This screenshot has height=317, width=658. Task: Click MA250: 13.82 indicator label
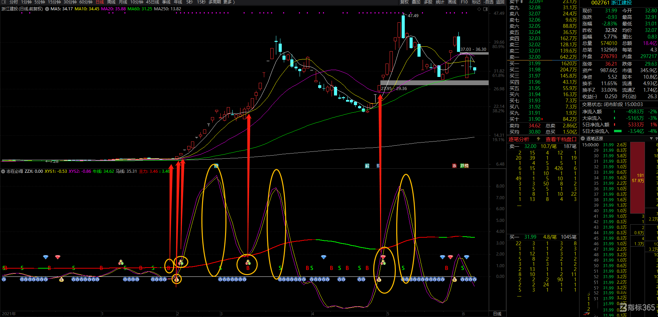(168, 9)
